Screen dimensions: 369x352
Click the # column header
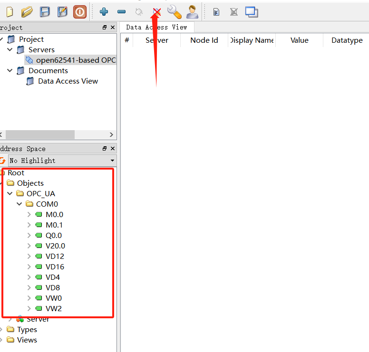tap(127, 40)
